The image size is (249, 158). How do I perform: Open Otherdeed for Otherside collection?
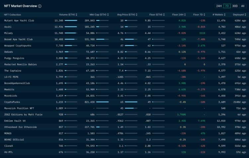click(20, 127)
